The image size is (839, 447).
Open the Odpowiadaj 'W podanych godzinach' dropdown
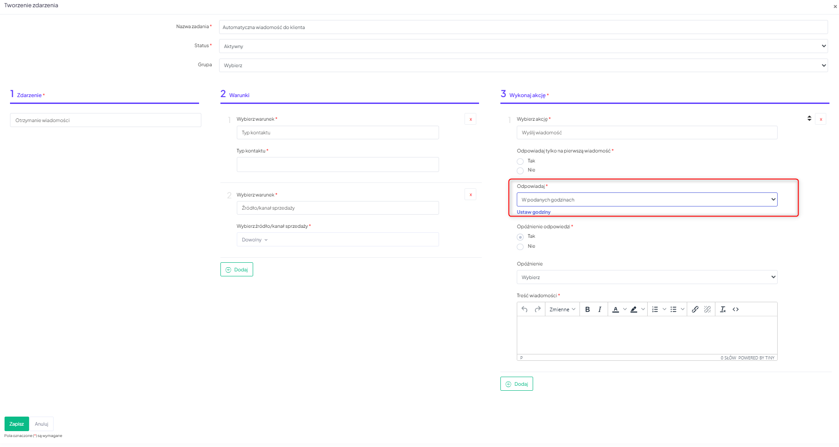647,200
